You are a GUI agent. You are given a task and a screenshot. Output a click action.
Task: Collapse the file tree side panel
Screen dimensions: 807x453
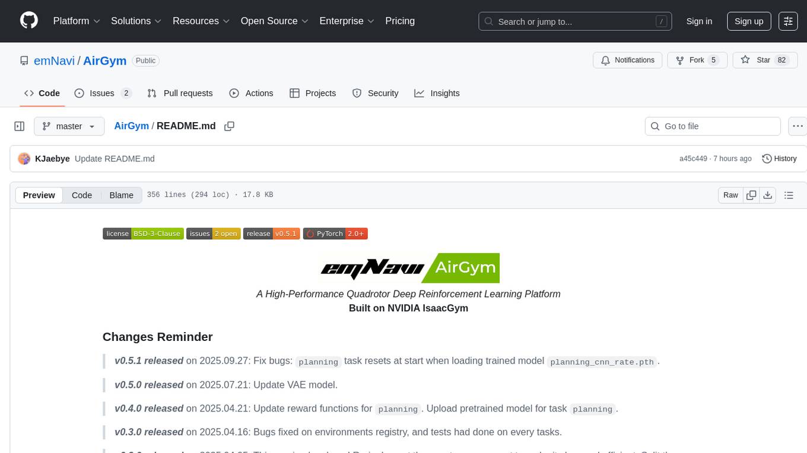click(20, 126)
